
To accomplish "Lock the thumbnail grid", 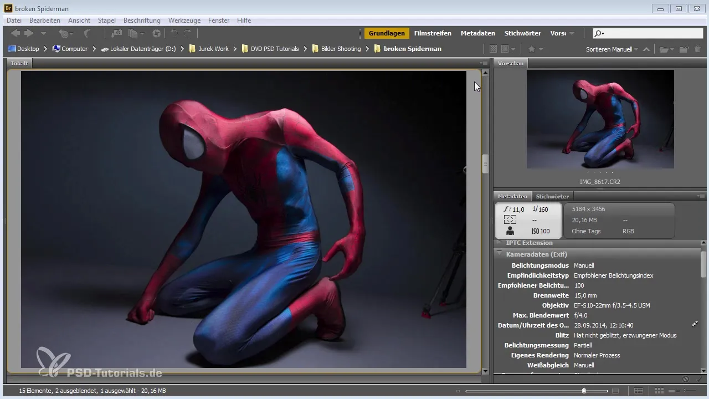I will (639, 391).
